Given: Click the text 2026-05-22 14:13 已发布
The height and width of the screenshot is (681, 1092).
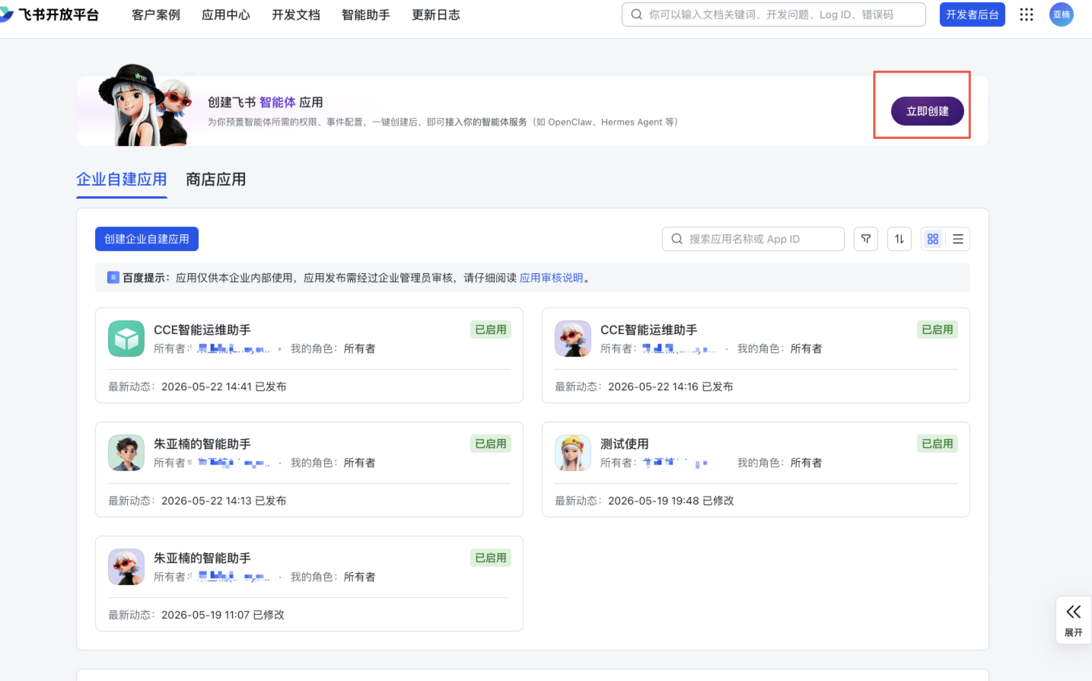Looking at the screenshot, I should 224,500.
